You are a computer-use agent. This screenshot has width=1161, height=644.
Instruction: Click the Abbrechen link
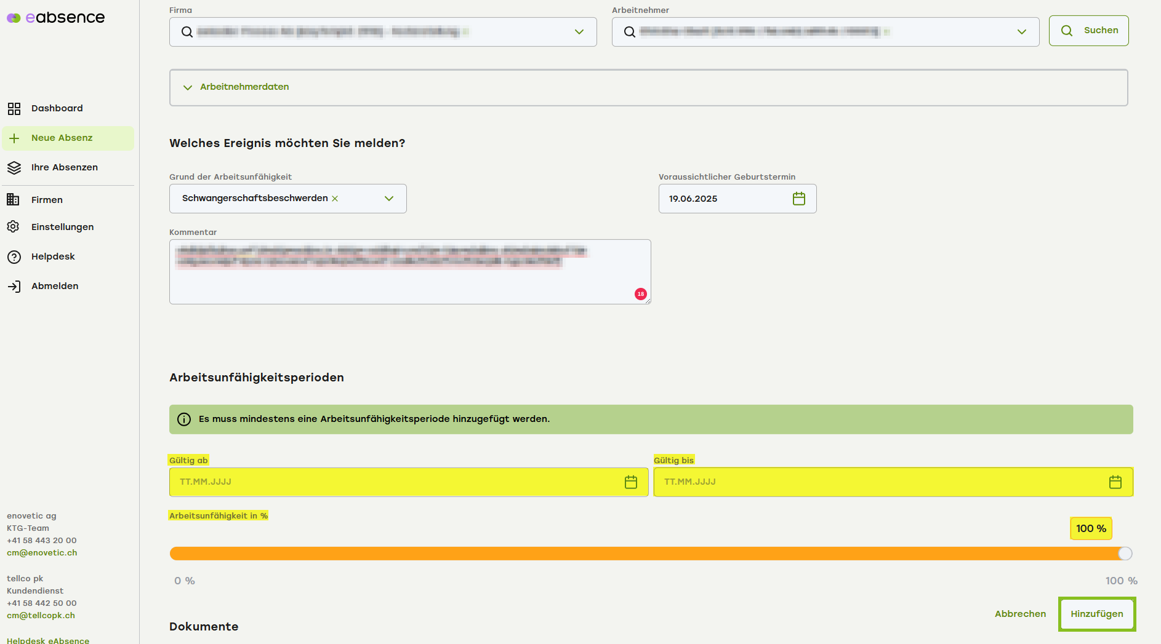click(x=1020, y=614)
